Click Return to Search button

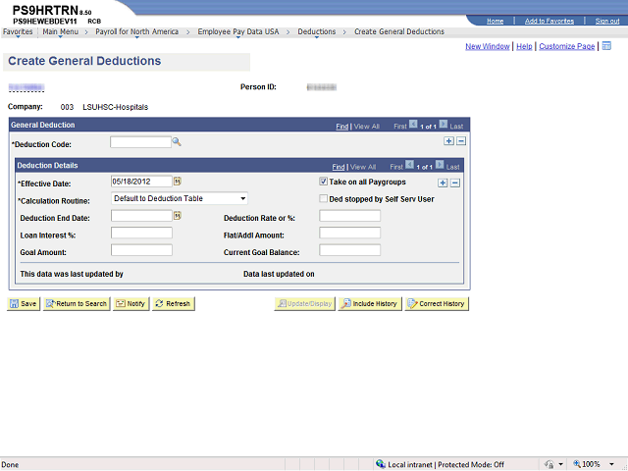click(x=77, y=303)
